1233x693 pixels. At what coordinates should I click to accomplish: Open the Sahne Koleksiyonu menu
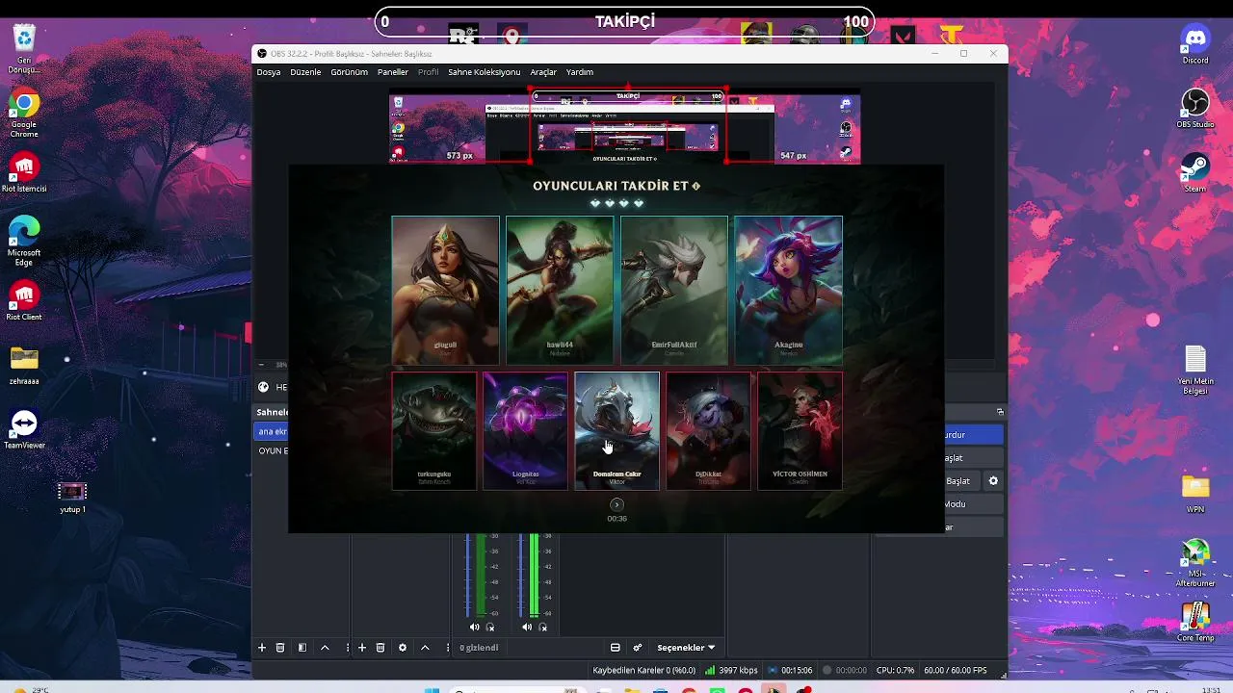click(x=484, y=72)
